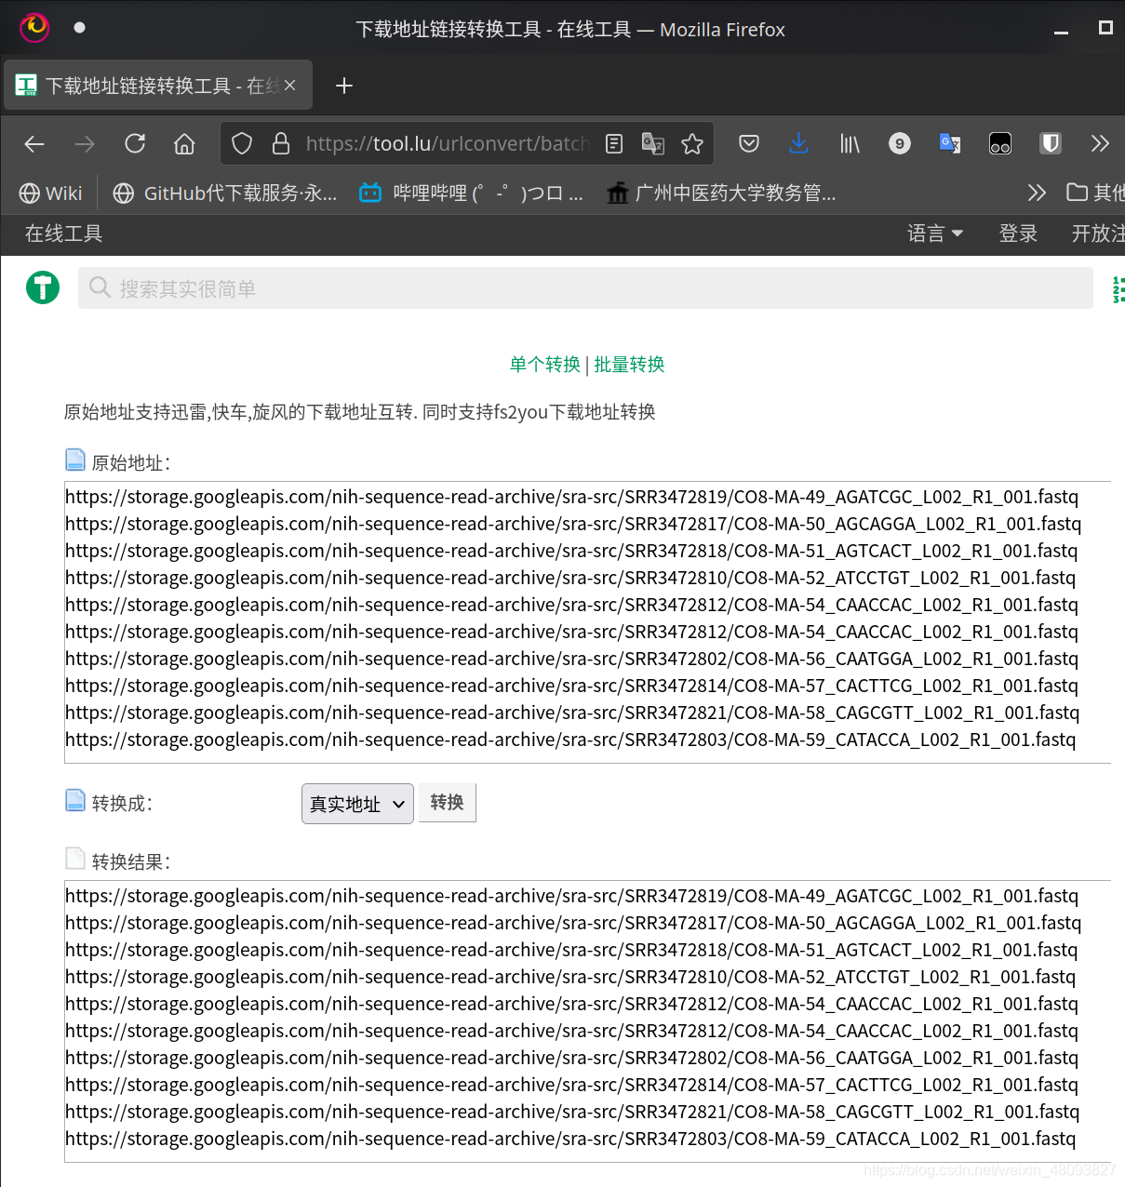Open tracking protection shield in the address bar

(x=242, y=143)
